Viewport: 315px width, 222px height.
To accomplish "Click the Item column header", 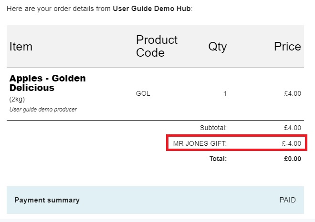I will (21, 46).
